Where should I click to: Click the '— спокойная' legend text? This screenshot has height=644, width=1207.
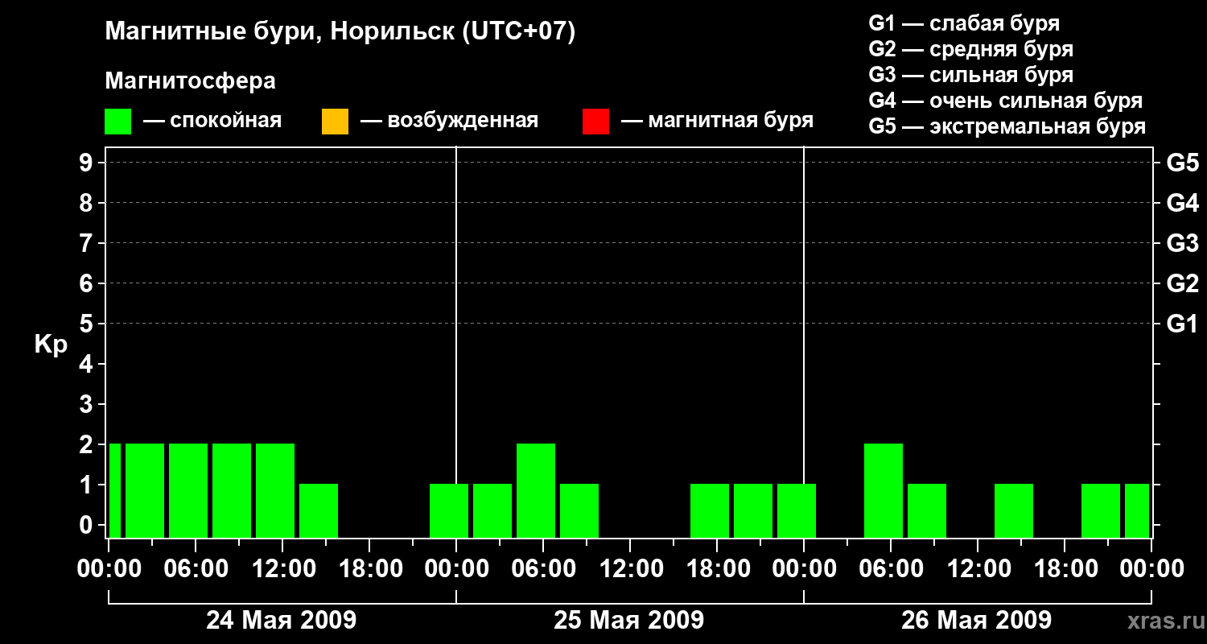coord(212,121)
